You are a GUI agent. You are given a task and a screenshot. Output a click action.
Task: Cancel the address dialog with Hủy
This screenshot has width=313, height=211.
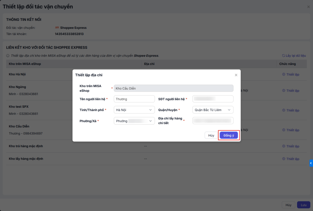211,135
